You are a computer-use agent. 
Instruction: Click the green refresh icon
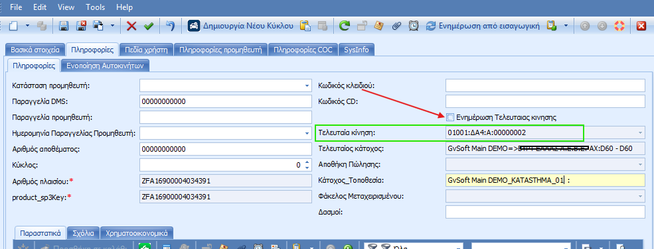point(344,26)
